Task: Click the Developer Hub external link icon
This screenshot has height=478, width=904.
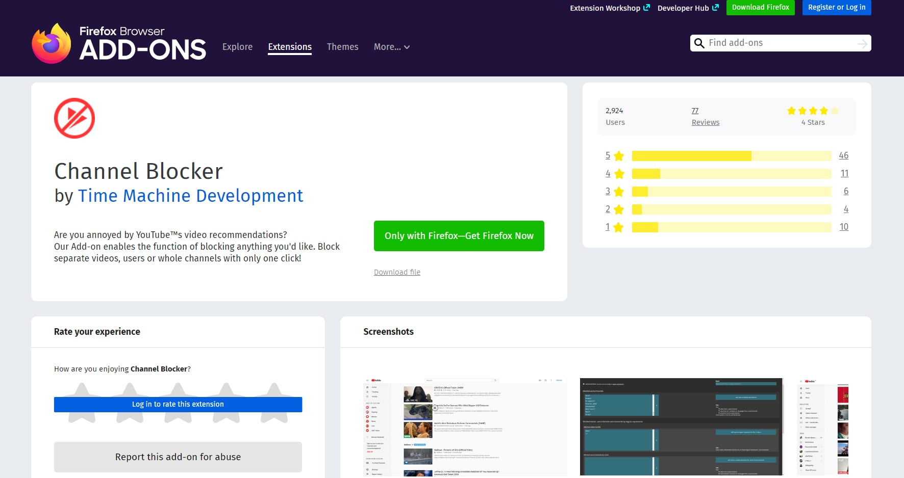Action: [x=715, y=8]
